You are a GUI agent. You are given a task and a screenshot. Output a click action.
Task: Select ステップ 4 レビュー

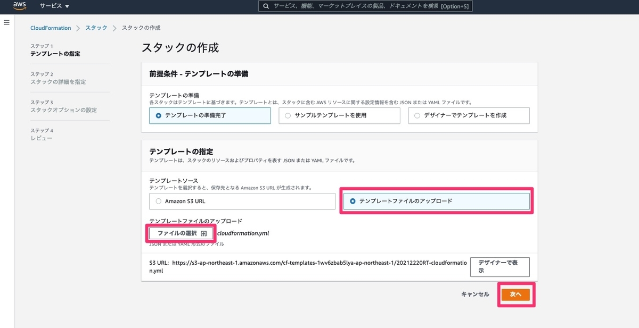pyautogui.click(x=42, y=134)
